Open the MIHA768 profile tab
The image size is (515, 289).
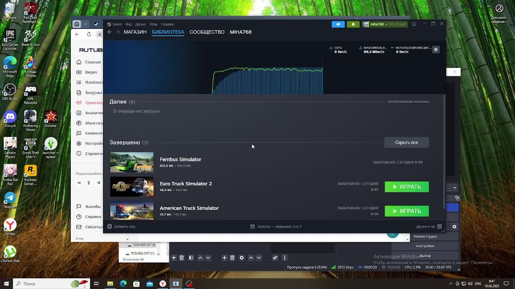click(241, 32)
